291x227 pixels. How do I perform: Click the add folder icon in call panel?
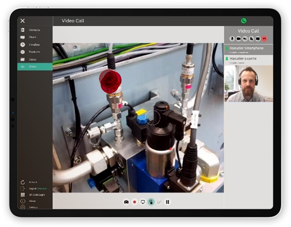[245, 39]
